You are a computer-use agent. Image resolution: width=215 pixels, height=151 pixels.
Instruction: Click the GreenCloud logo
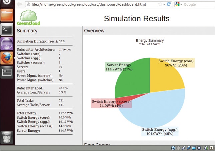(x=29, y=18)
